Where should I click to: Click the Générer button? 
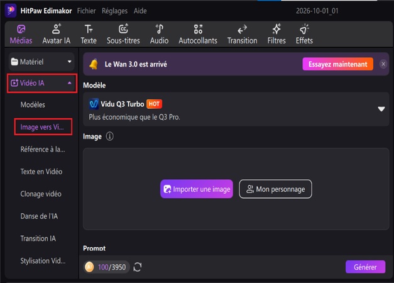pyautogui.click(x=365, y=267)
